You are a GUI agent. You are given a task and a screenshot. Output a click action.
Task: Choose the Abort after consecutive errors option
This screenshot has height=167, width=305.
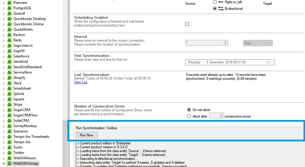tap(189, 116)
